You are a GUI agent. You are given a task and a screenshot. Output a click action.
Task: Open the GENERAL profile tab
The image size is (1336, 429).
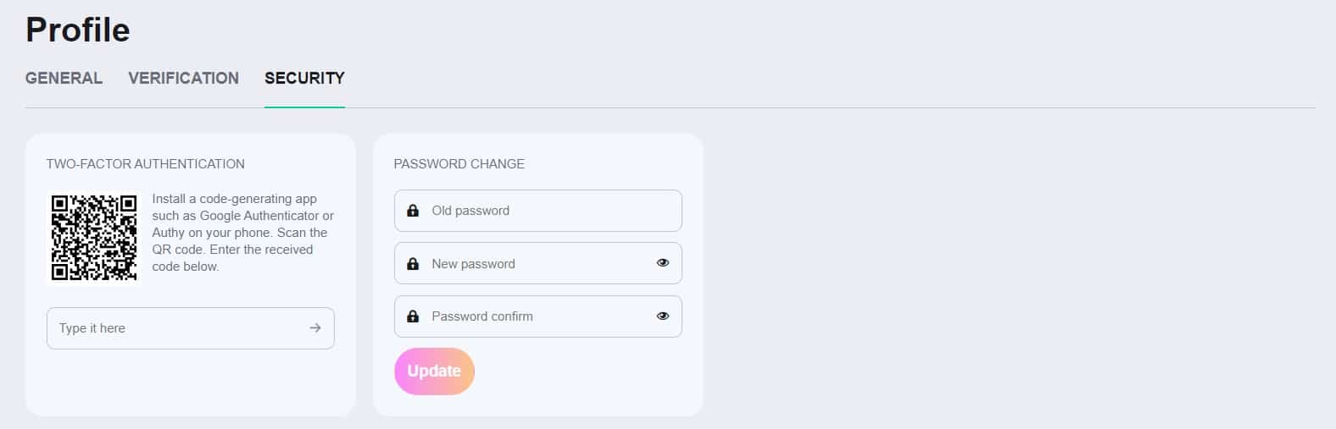(64, 78)
